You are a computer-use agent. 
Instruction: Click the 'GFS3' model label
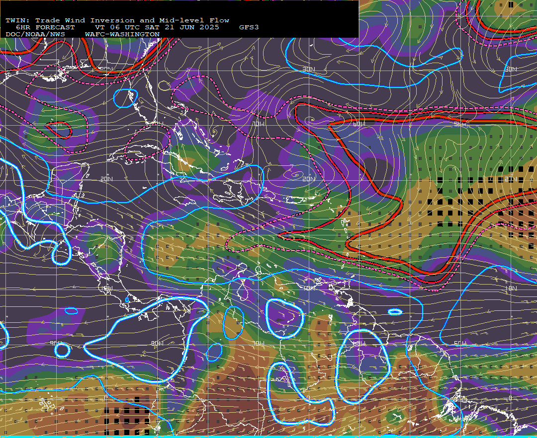pos(249,27)
